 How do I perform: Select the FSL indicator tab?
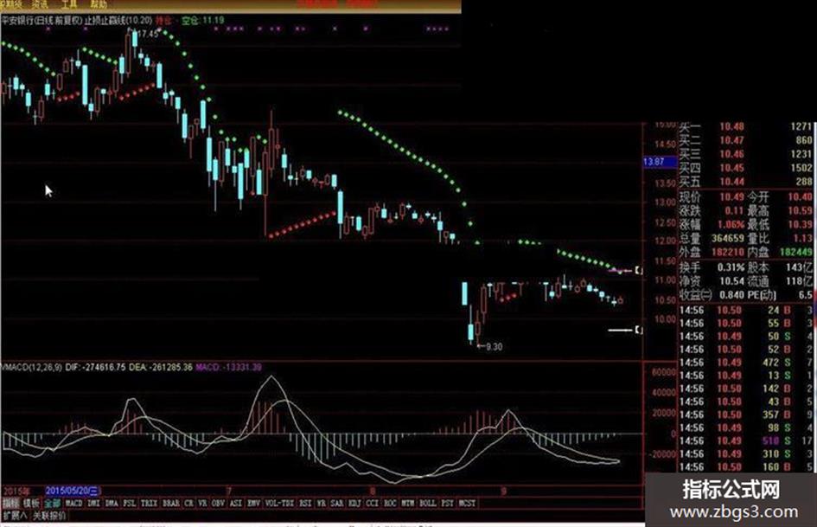(x=130, y=504)
